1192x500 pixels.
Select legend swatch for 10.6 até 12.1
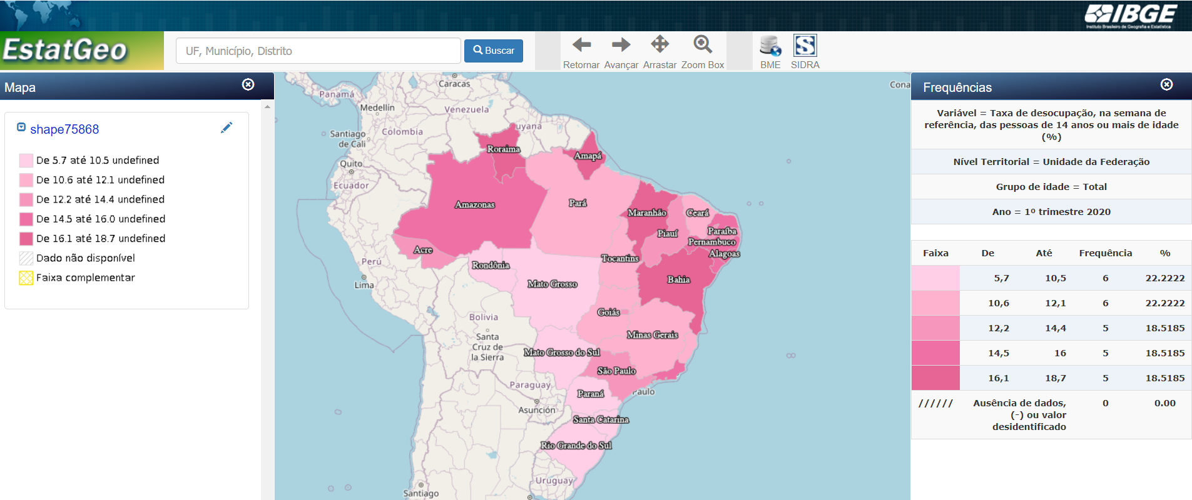(x=26, y=180)
